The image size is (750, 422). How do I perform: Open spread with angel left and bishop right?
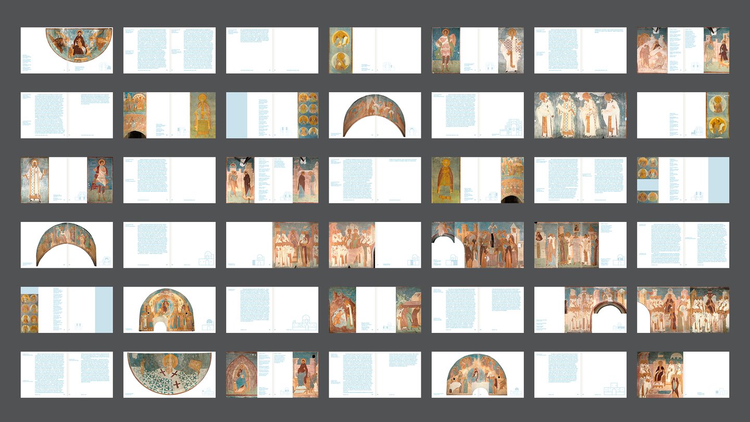click(x=478, y=50)
